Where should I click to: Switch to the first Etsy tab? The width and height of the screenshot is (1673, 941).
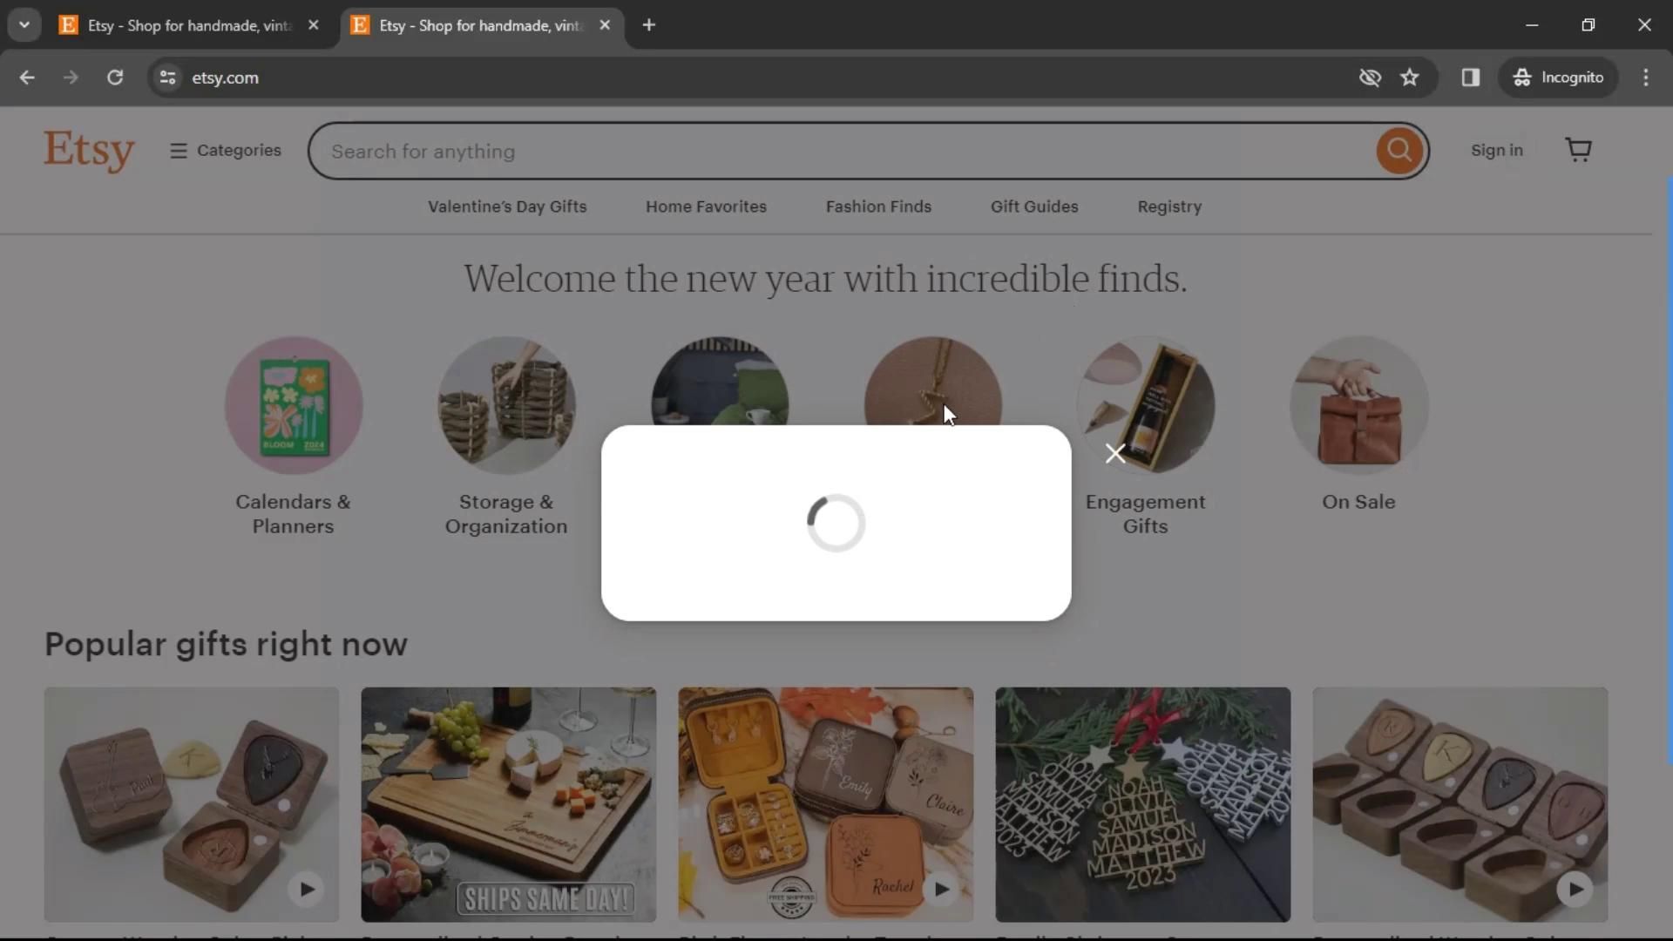[x=187, y=25]
